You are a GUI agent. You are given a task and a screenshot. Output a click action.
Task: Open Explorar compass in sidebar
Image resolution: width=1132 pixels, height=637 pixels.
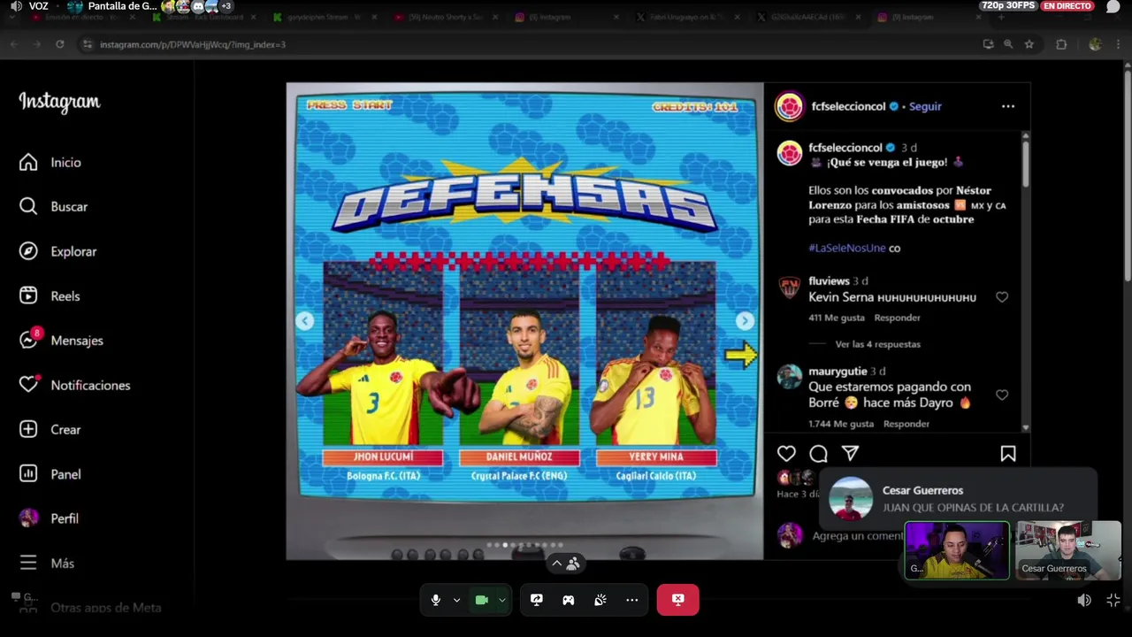[58, 251]
